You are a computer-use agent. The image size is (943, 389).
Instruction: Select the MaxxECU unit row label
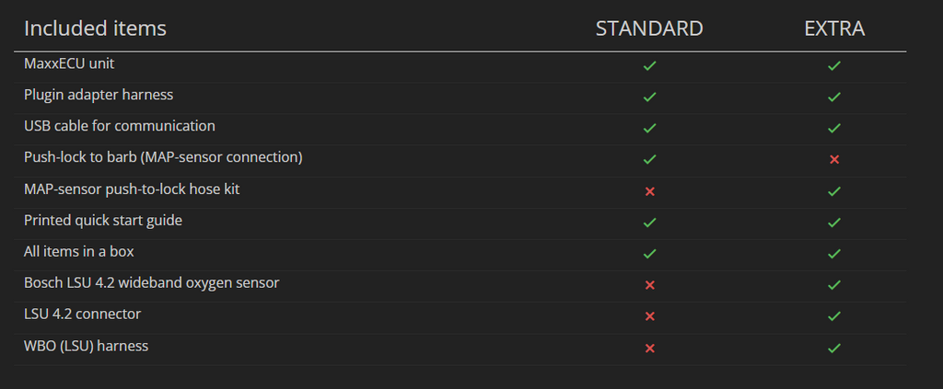pyautogui.click(x=69, y=63)
